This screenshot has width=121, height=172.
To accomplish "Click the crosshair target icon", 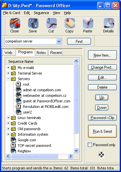I will [x=101, y=155].
